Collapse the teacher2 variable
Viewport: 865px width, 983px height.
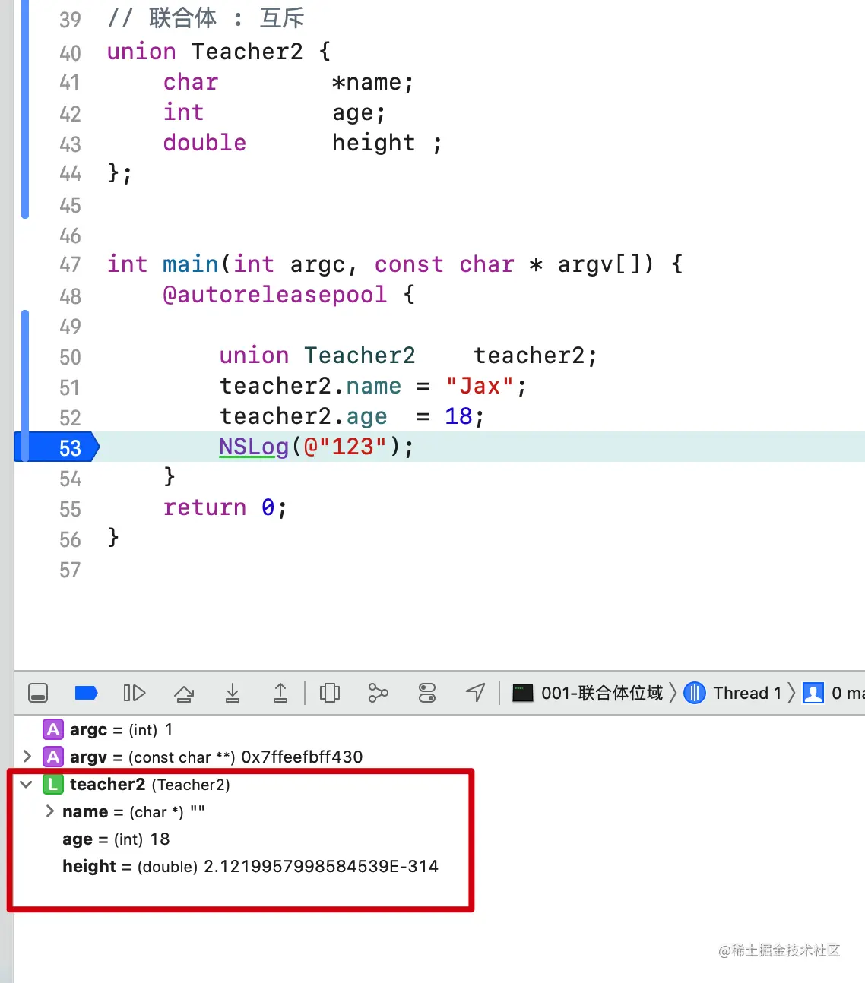(x=27, y=784)
